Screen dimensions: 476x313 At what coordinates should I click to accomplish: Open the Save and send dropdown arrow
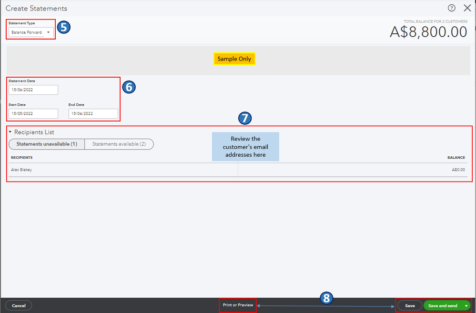point(466,306)
